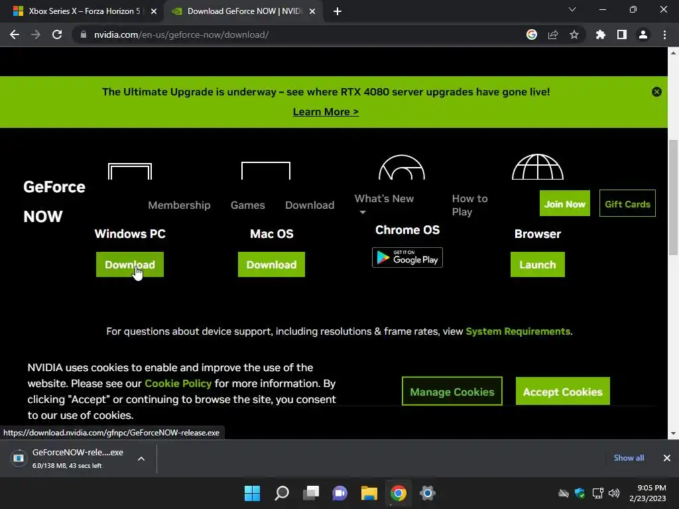679x509 pixels.
Task: Open network icon in system tray
Action: pyautogui.click(x=597, y=493)
